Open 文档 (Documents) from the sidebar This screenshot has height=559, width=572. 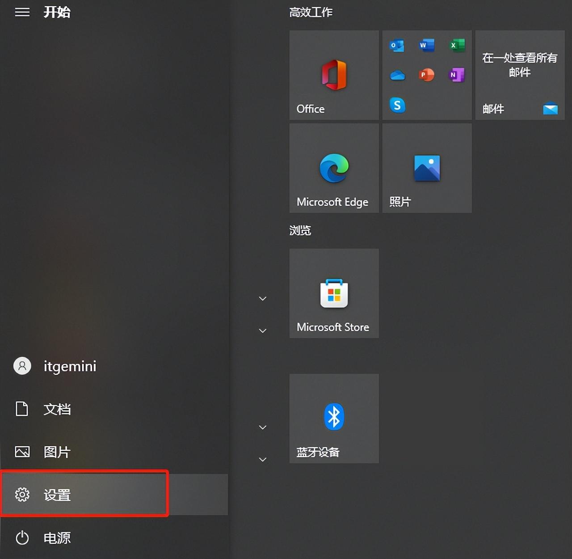click(x=57, y=409)
